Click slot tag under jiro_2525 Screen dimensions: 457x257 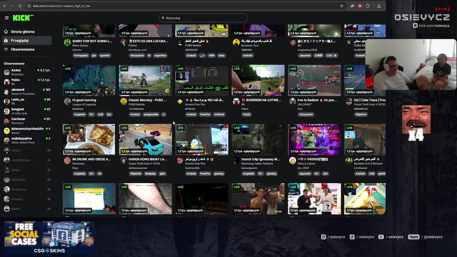click(325, 174)
